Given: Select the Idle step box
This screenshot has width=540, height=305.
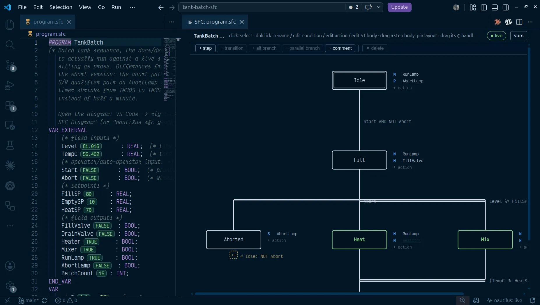Looking at the screenshot, I should 359,80.
